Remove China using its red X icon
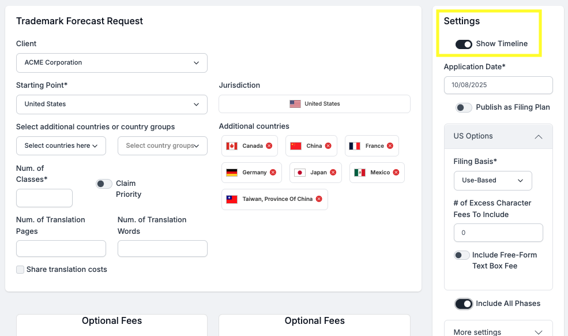The width and height of the screenshot is (568, 336). 328,146
